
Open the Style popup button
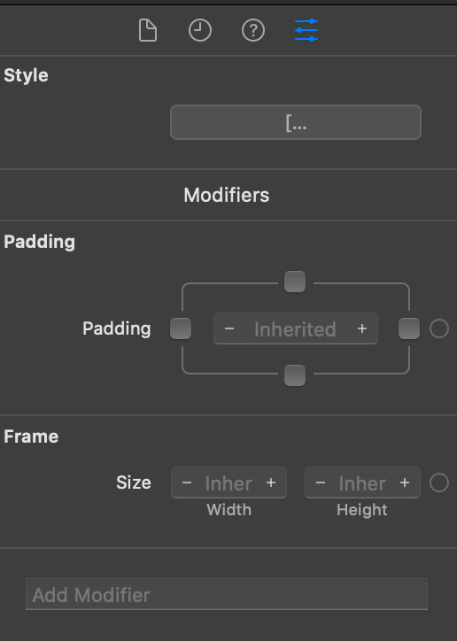[x=296, y=122]
